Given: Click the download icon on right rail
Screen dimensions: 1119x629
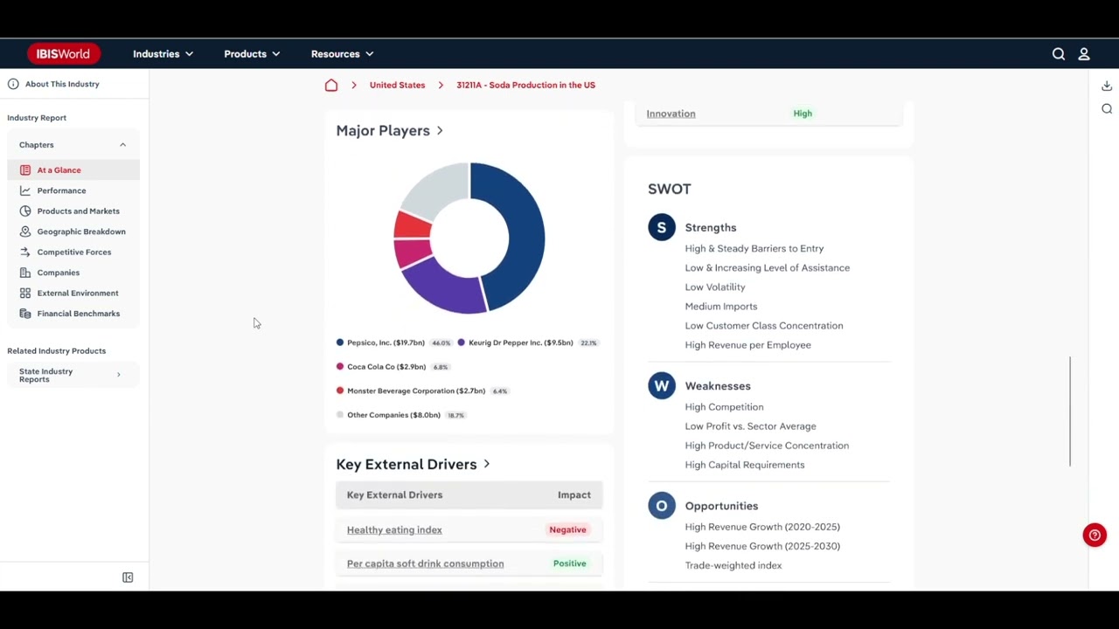Looking at the screenshot, I should (x=1107, y=86).
